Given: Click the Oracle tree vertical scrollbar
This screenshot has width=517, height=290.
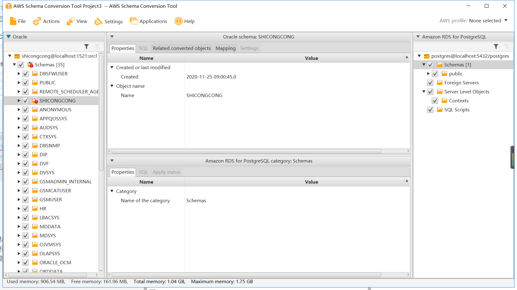Looking at the screenshot, I should [x=101, y=113].
